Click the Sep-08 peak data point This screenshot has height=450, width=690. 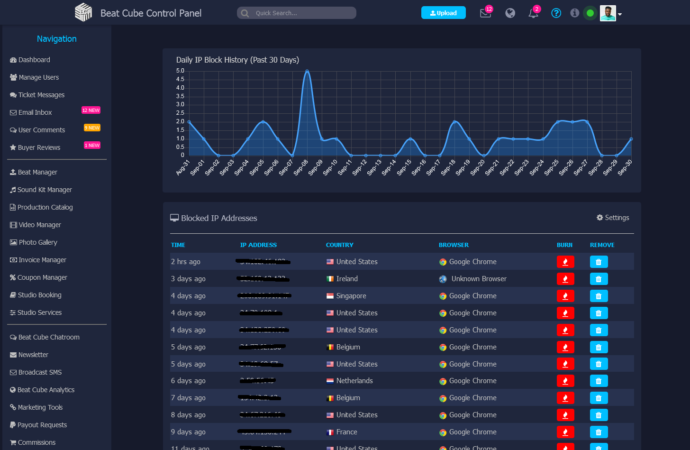(307, 71)
